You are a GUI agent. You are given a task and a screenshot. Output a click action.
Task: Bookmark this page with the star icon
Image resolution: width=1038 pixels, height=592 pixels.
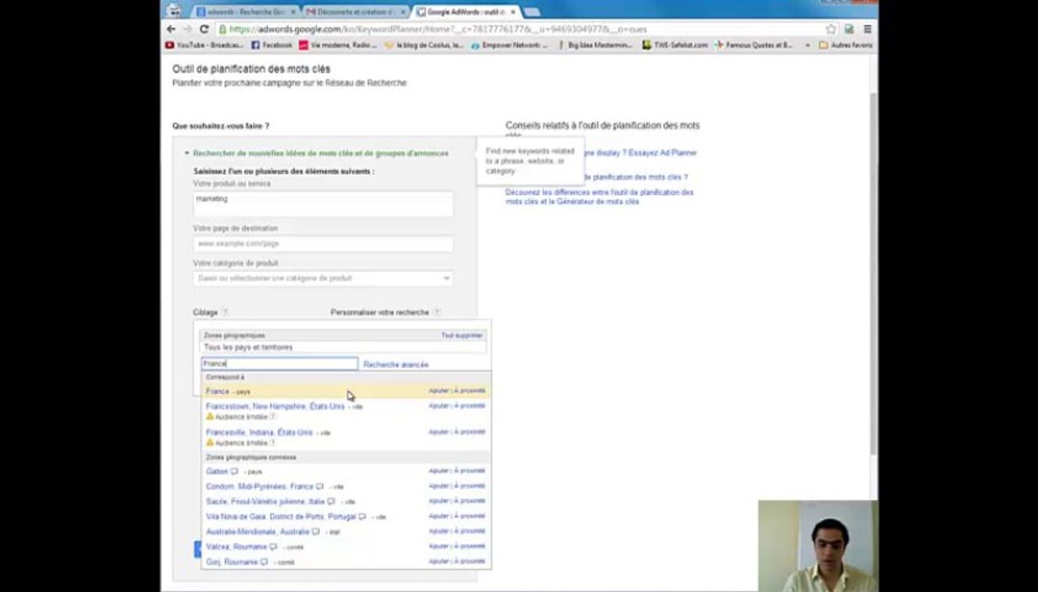tap(831, 29)
